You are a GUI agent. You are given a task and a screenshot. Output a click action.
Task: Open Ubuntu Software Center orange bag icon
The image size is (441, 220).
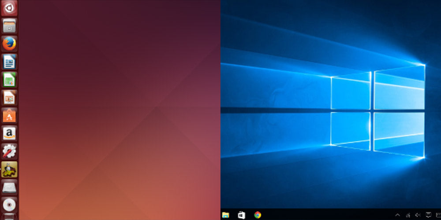pos(9,115)
